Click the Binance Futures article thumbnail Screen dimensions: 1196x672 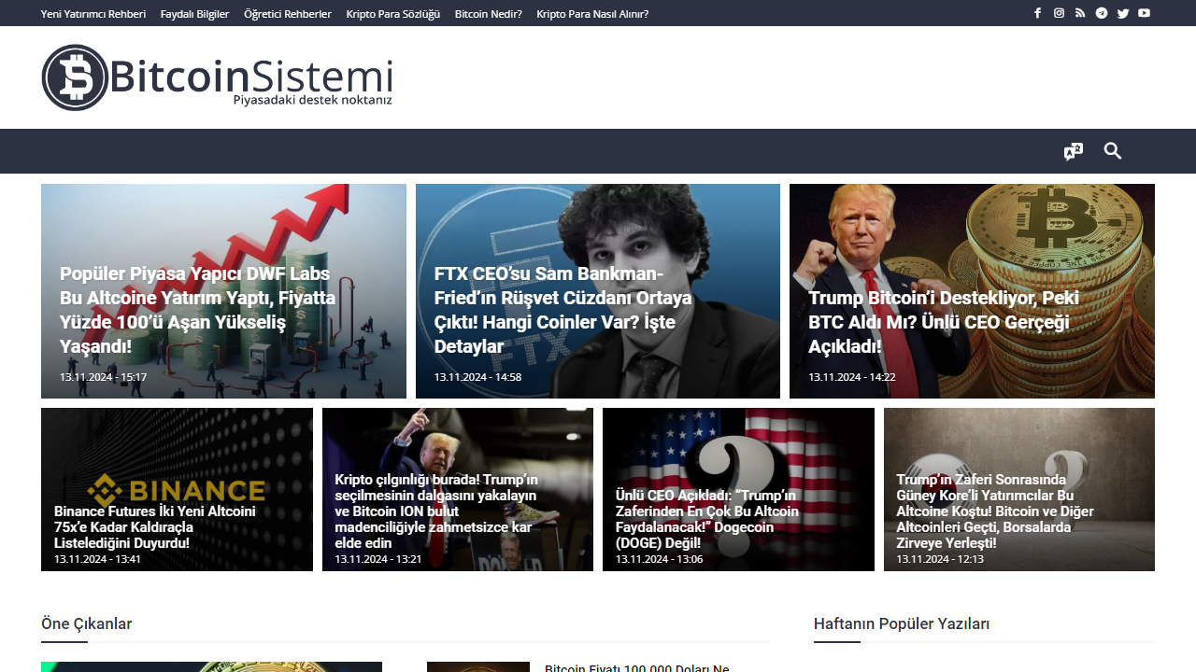(x=177, y=489)
